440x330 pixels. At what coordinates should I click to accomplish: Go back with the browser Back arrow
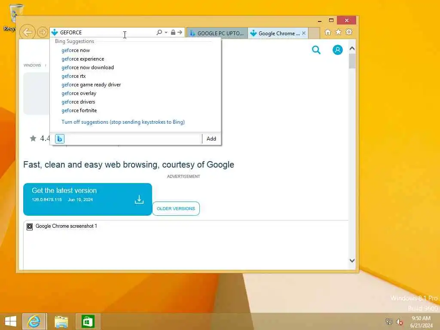[27, 32]
